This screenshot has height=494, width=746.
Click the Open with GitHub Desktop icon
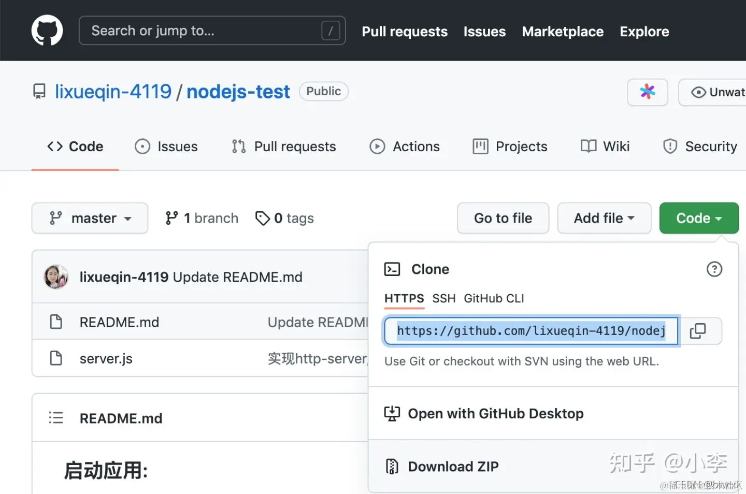(392, 414)
